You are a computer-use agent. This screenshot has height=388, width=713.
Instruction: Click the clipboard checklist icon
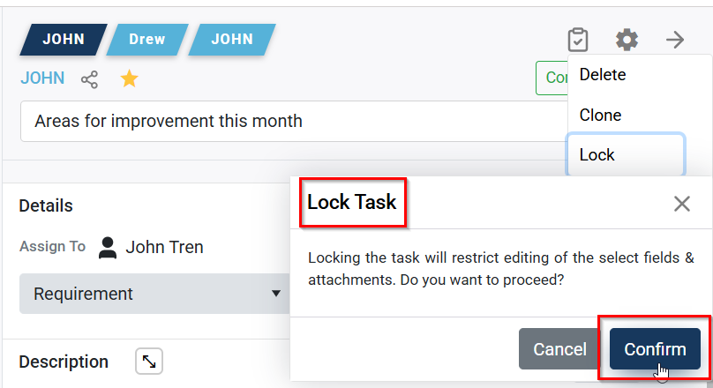[x=578, y=40]
